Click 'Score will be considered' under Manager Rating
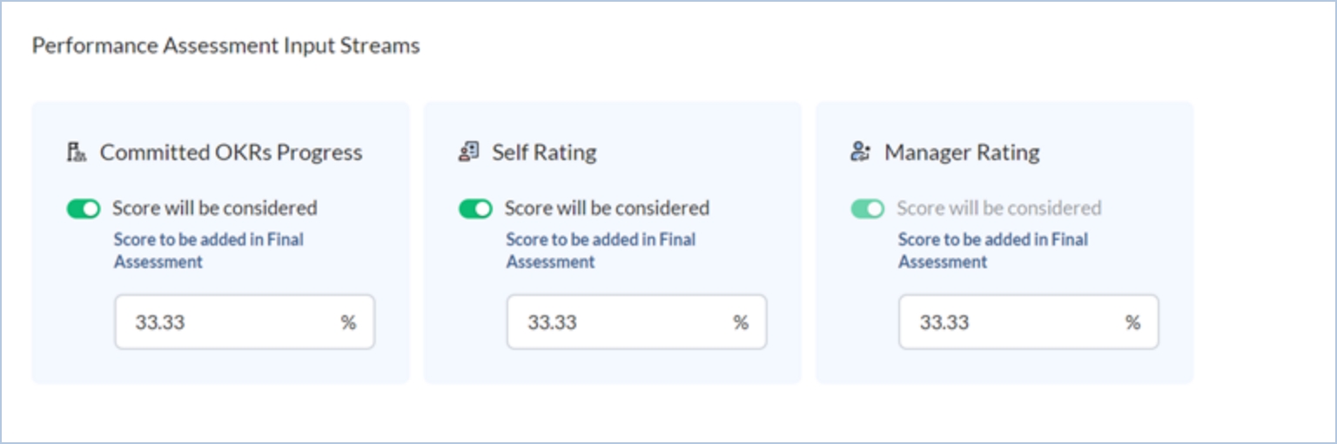Viewport: 1337px width, 444px height. click(x=998, y=209)
